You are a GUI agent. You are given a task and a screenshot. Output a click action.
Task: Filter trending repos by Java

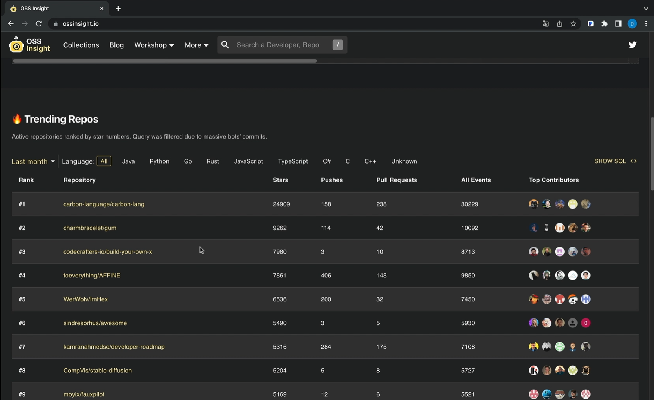click(x=128, y=161)
